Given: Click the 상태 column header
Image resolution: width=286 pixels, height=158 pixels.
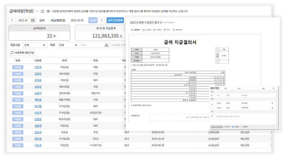Looking at the screenshot, I should click(x=18, y=61).
